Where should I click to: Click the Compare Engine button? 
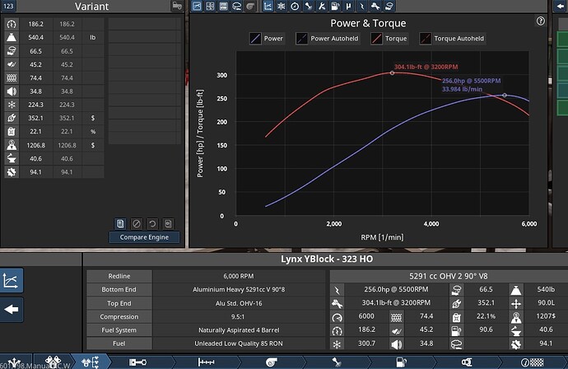click(144, 237)
